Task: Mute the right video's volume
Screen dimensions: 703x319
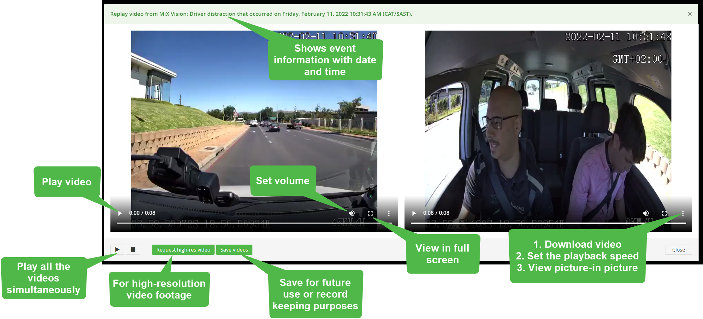Action: (x=646, y=213)
